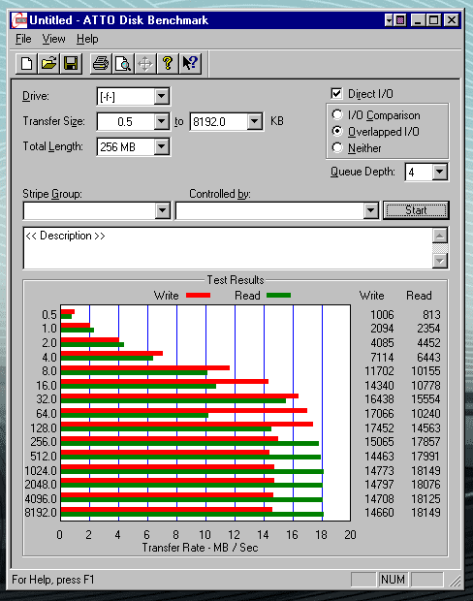This screenshot has width=473, height=601.
Task: Click the purple square title bar icon
Action: click(400, 20)
